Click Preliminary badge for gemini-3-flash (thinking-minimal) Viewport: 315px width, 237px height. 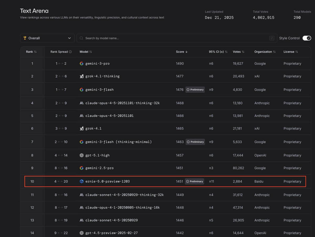click(195, 142)
